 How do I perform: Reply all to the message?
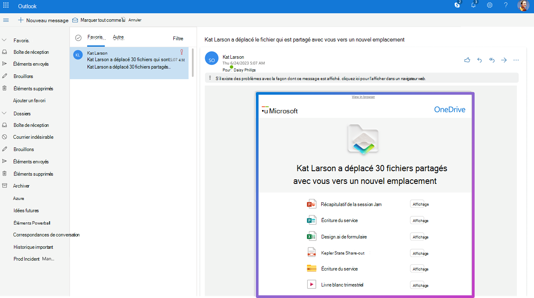point(492,60)
